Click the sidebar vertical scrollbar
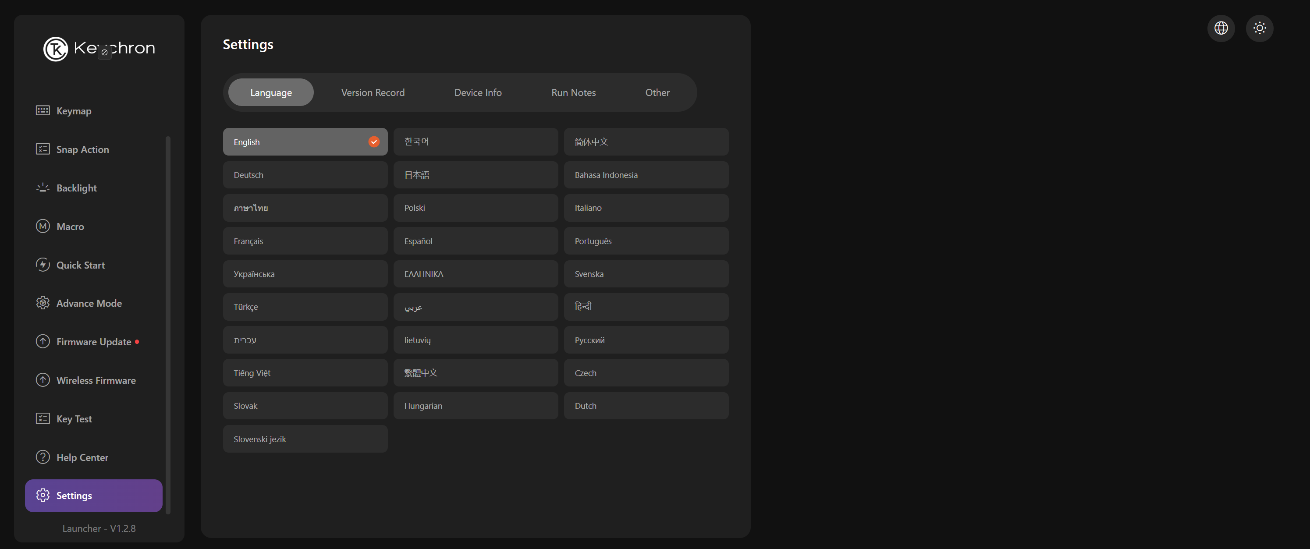Viewport: 1310px width, 549px height. 168,326
